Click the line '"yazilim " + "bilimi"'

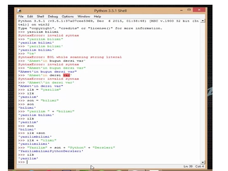(x=46, y=111)
